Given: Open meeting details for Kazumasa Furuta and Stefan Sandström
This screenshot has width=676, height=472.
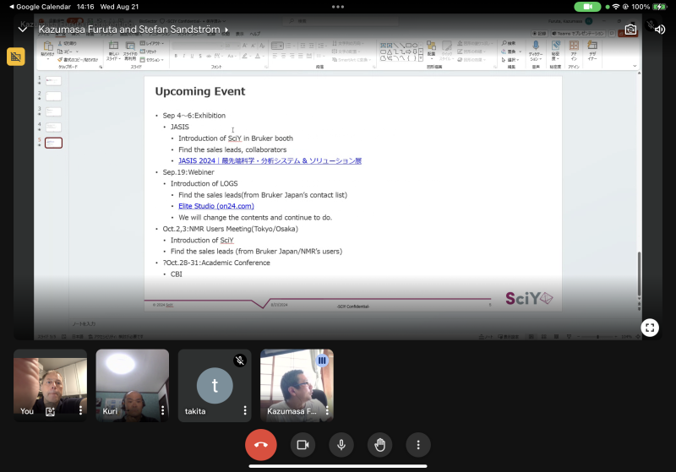Looking at the screenshot, I should coord(134,30).
